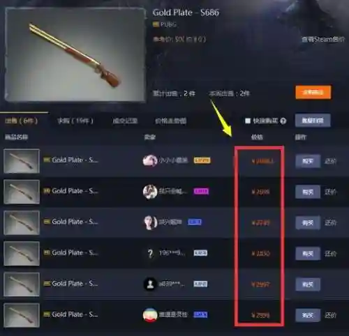Click the buy button on the first listing

pos(308,161)
